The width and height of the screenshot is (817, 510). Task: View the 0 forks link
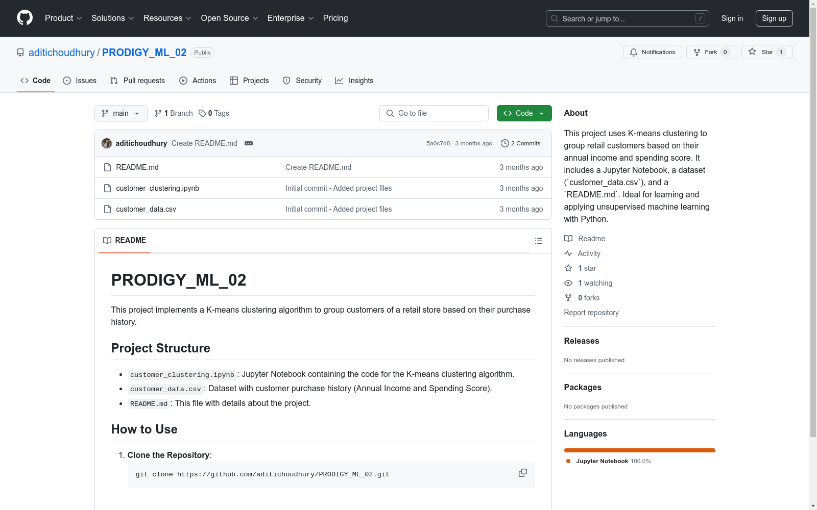[582, 298]
